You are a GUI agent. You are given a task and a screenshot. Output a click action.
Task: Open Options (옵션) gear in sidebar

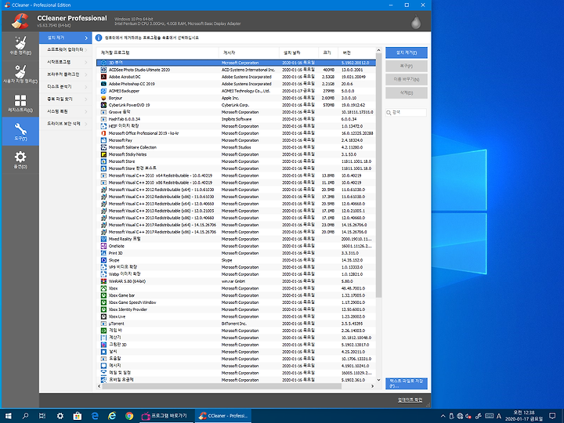coord(20,160)
